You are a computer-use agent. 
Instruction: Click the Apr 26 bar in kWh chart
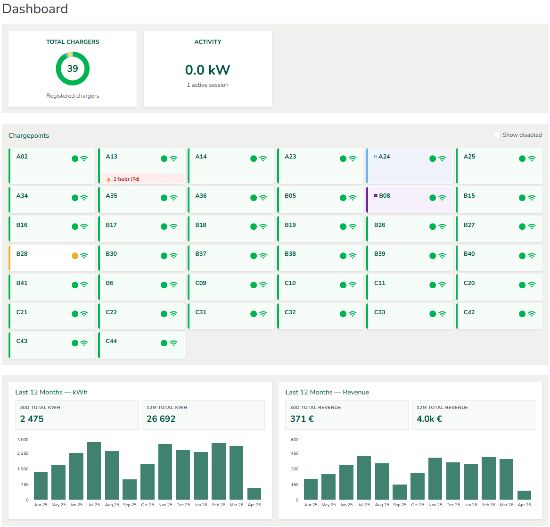[x=254, y=493]
